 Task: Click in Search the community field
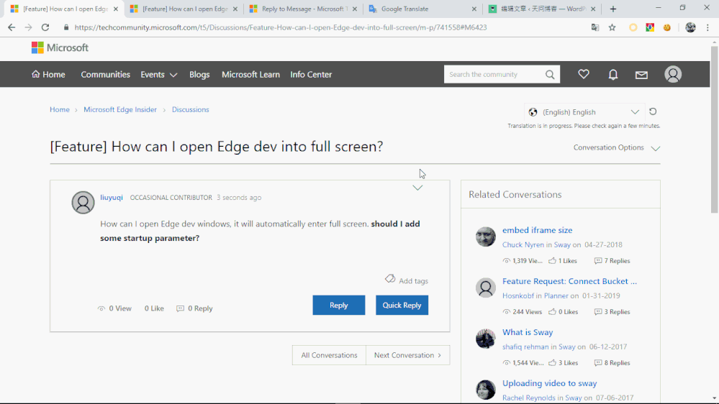[494, 74]
